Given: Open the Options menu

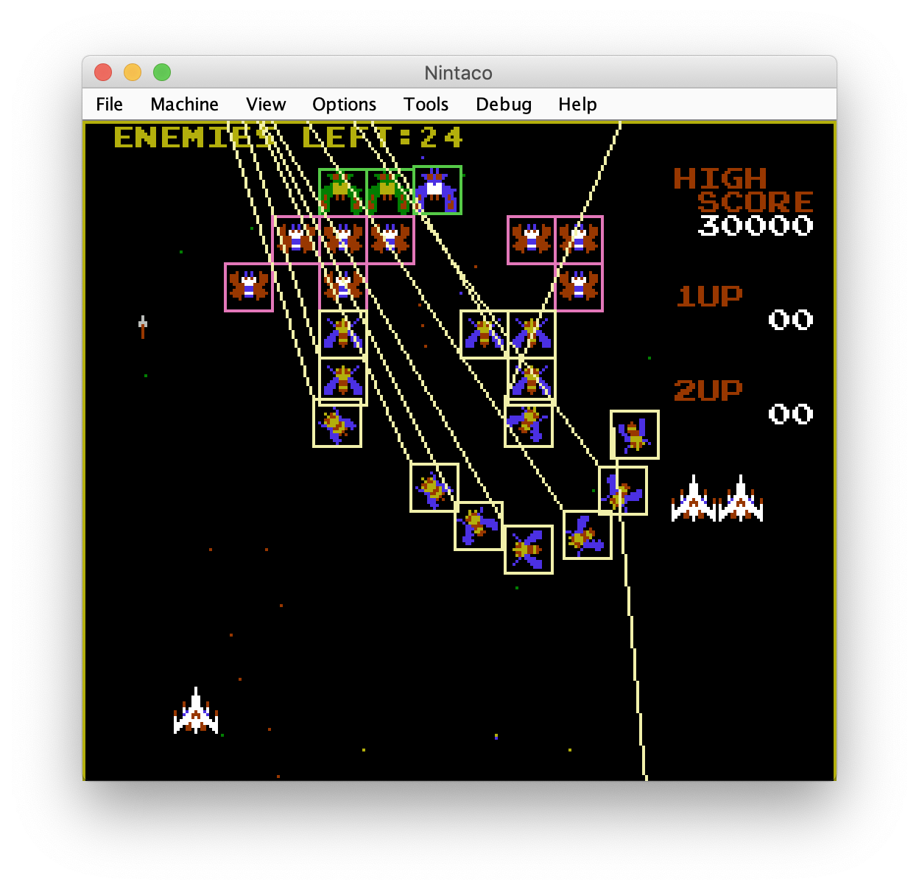Looking at the screenshot, I should [344, 104].
